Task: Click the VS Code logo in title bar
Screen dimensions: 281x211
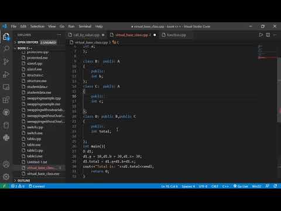Action: pos(5,26)
